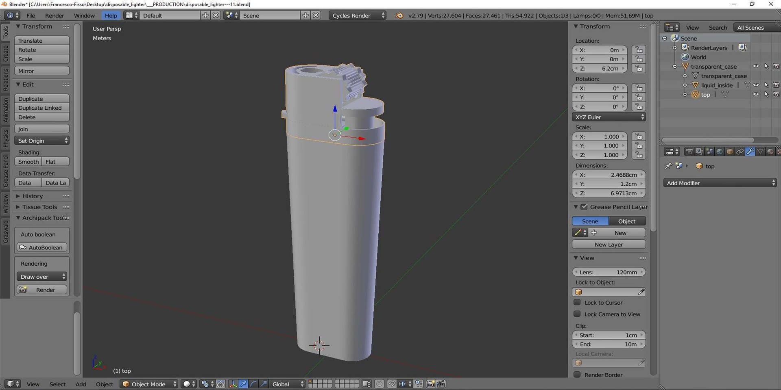781x390 pixels.
Task: Switch to the Create tab in tool shelf
Action: [x=6, y=53]
